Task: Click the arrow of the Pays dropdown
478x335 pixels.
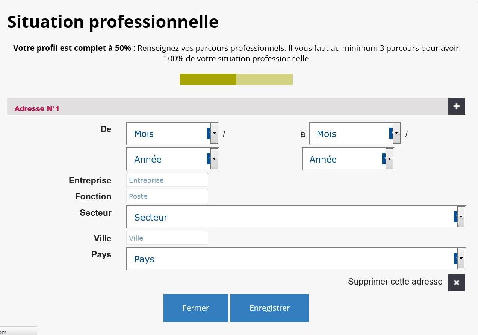Action: point(461,259)
